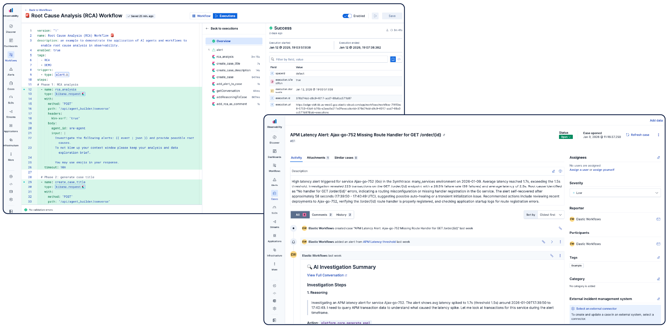The width and height of the screenshot is (669, 328).
Task: Switch to the Workflow tab
Action: tap(201, 16)
